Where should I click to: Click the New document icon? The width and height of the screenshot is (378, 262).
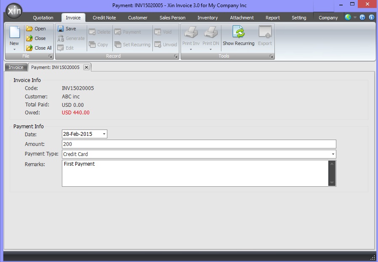[14, 33]
